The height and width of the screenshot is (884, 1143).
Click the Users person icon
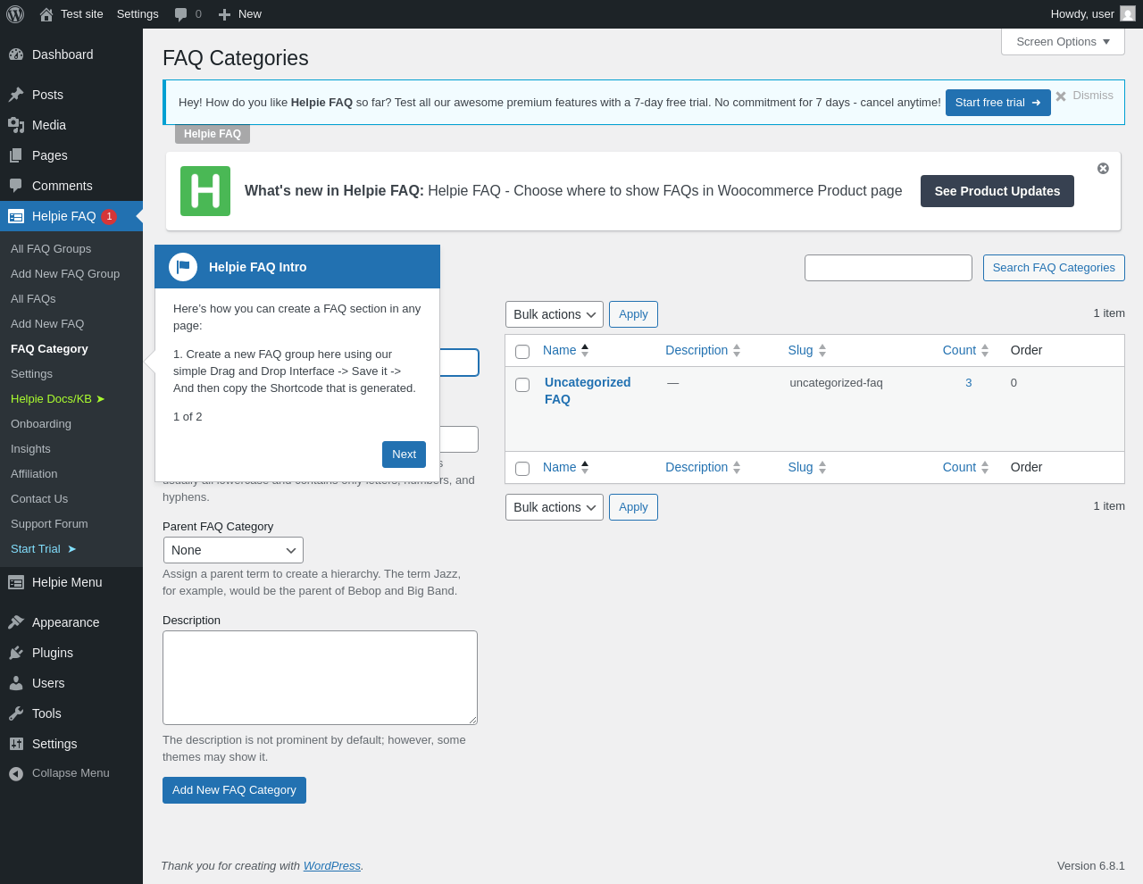point(16,683)
